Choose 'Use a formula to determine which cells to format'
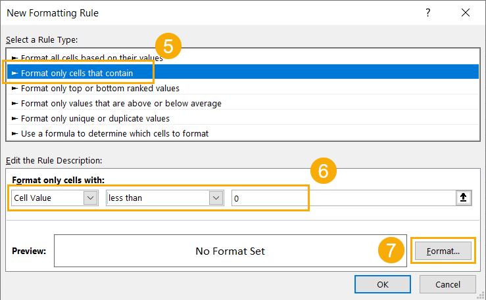Viewport: 486px width, 300px height. [x=114, y=133]
